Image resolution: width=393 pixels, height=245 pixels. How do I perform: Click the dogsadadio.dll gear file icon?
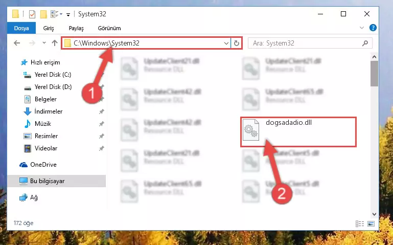click(251, 129)
